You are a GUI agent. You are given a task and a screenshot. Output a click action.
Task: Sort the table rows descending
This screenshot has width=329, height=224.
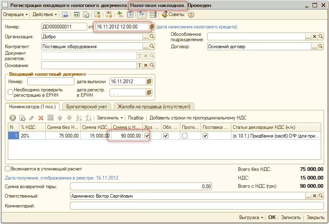click(x=89, y=118)
